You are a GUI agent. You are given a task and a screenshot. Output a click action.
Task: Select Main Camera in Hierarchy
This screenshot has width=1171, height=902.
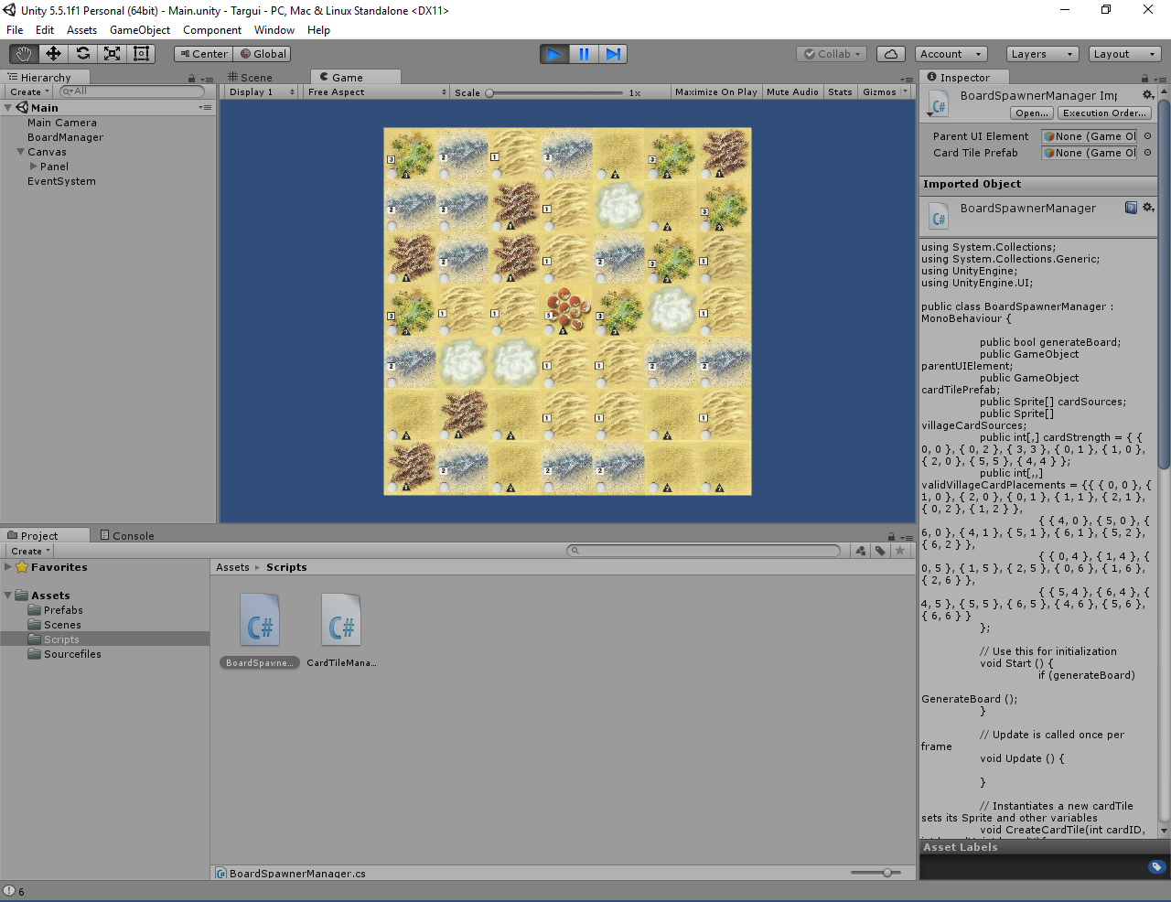tap(61, 123)
